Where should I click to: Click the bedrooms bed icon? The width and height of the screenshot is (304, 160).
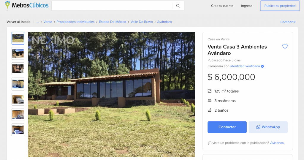[x=210, y=101]
